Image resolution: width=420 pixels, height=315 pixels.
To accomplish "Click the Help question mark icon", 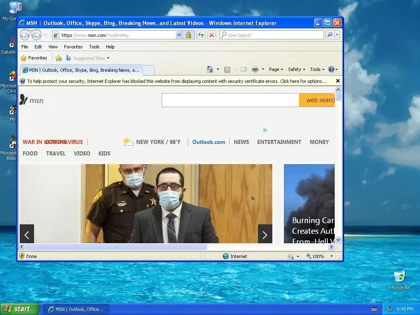I will [x=331, y=69].
